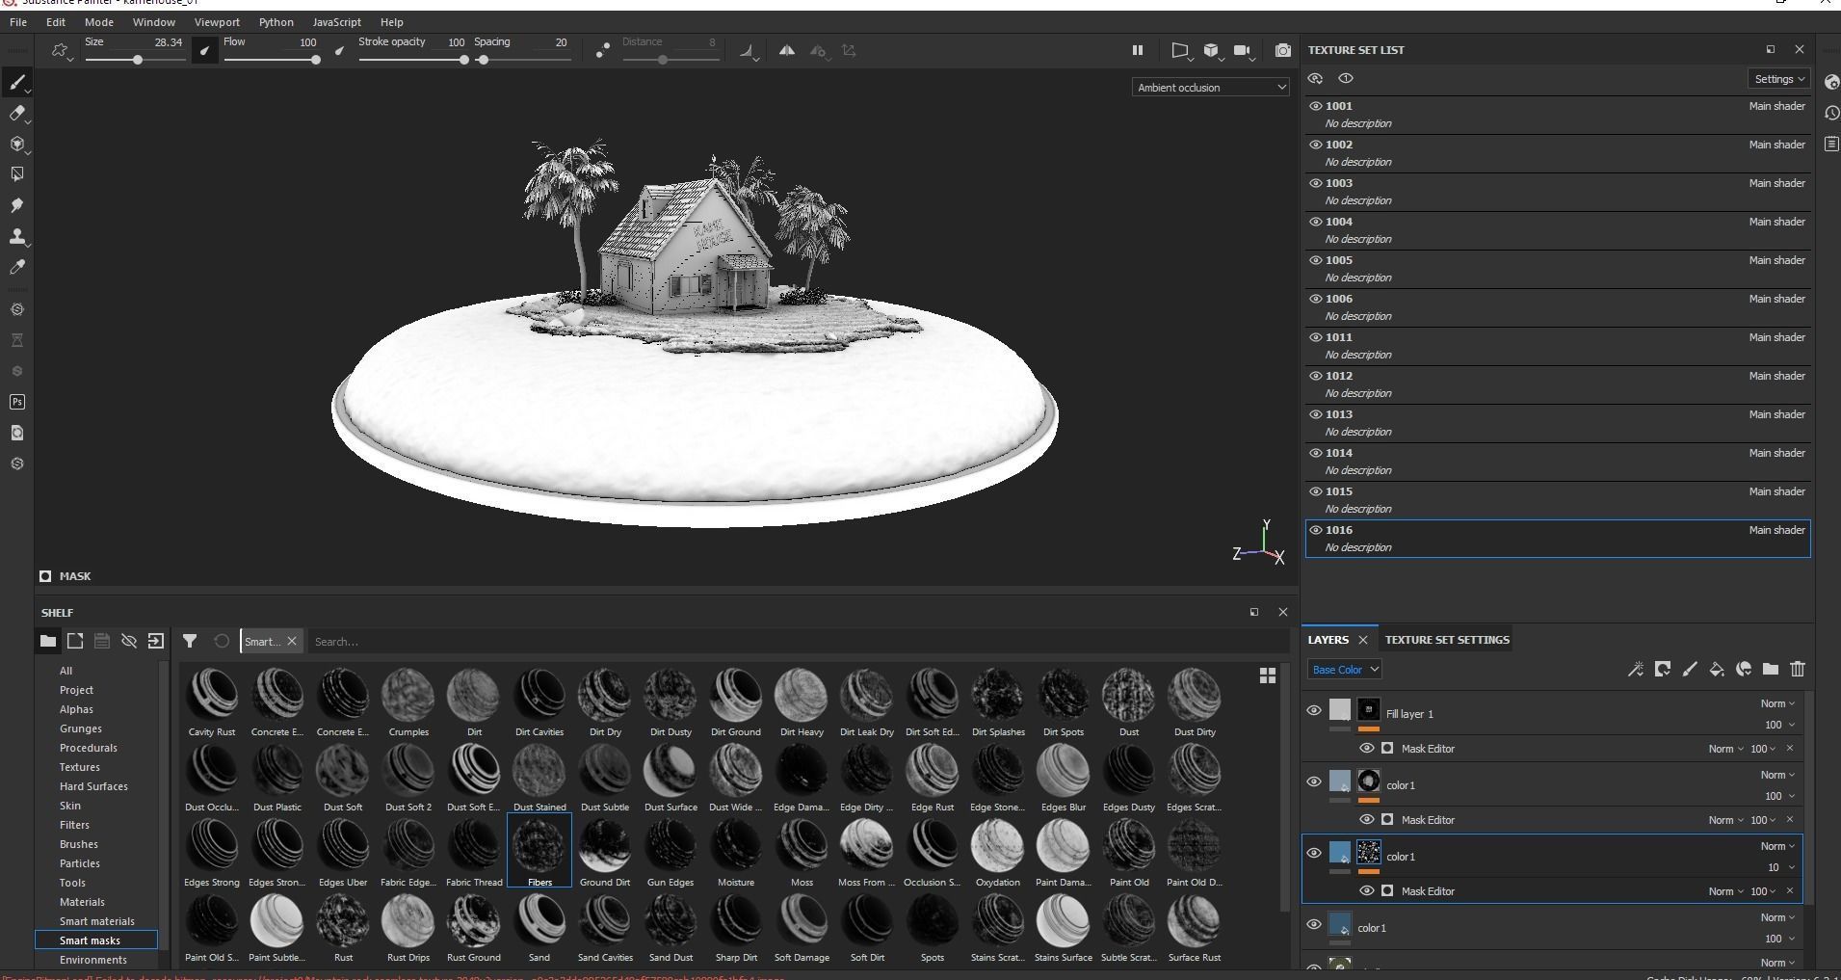Open selected color1 layer opacity 10 dropdown
Viewport: 1841px width, 980px height.
(1781, 868)
